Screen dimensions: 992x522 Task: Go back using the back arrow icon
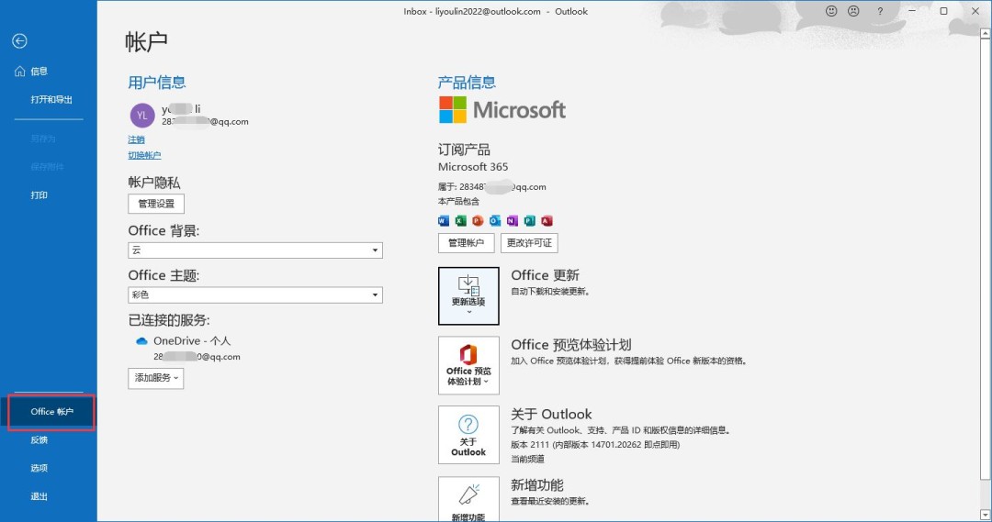point(19,41)
